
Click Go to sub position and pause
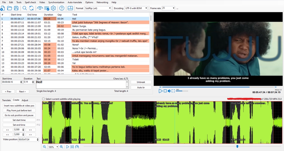click(x=19, y=115)
